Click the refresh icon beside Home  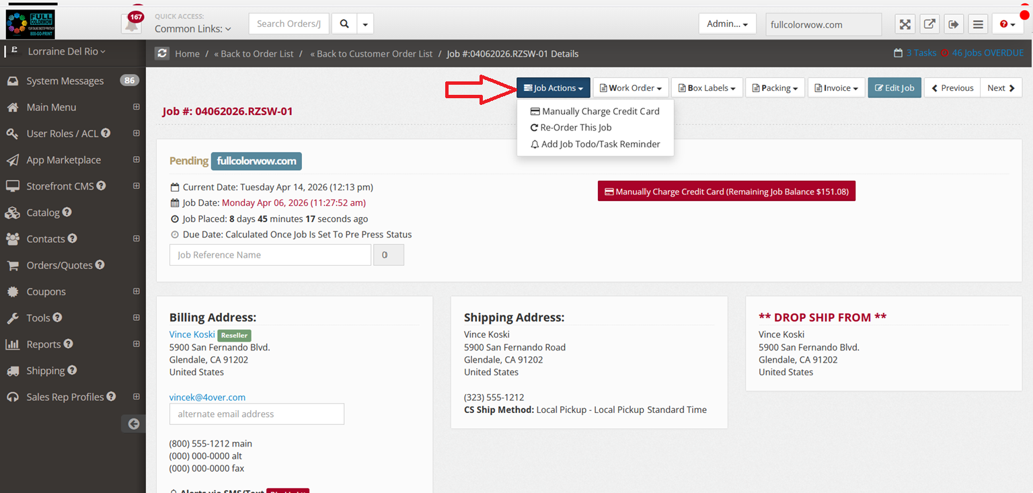161,54
